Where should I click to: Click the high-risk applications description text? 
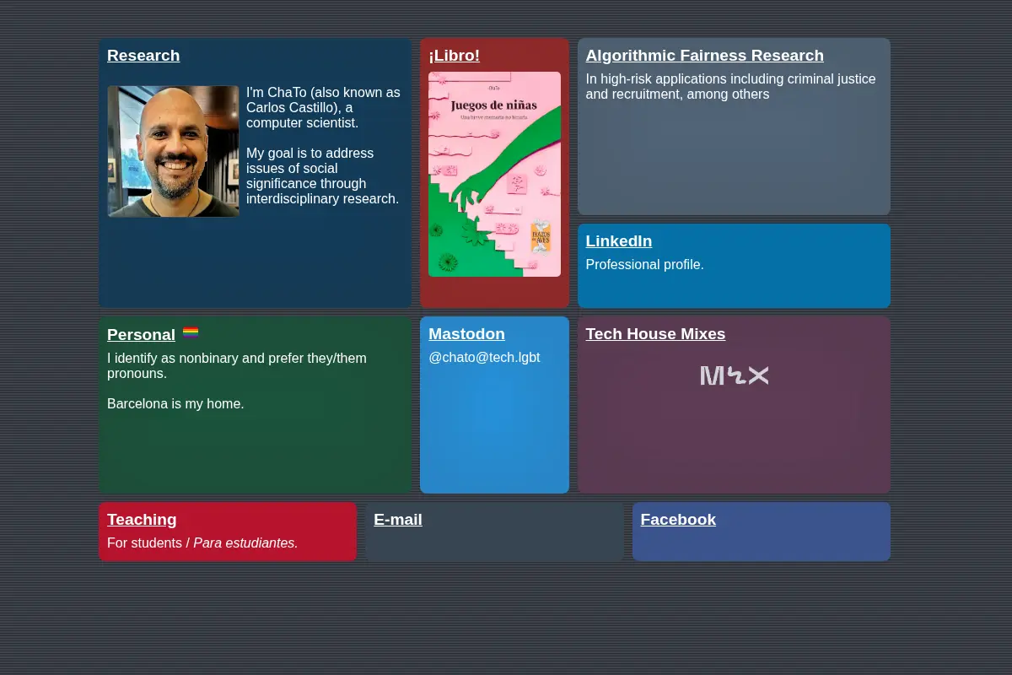pyautogui.click(x=730, y=87)
